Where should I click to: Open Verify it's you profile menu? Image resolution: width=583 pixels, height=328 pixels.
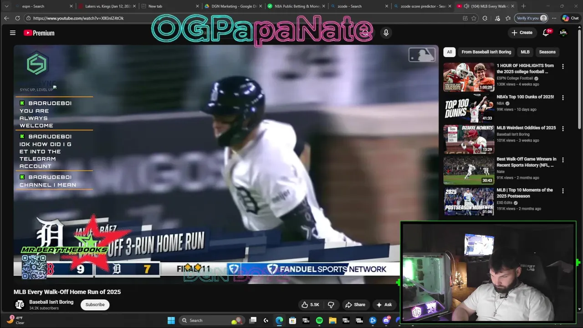531,18
